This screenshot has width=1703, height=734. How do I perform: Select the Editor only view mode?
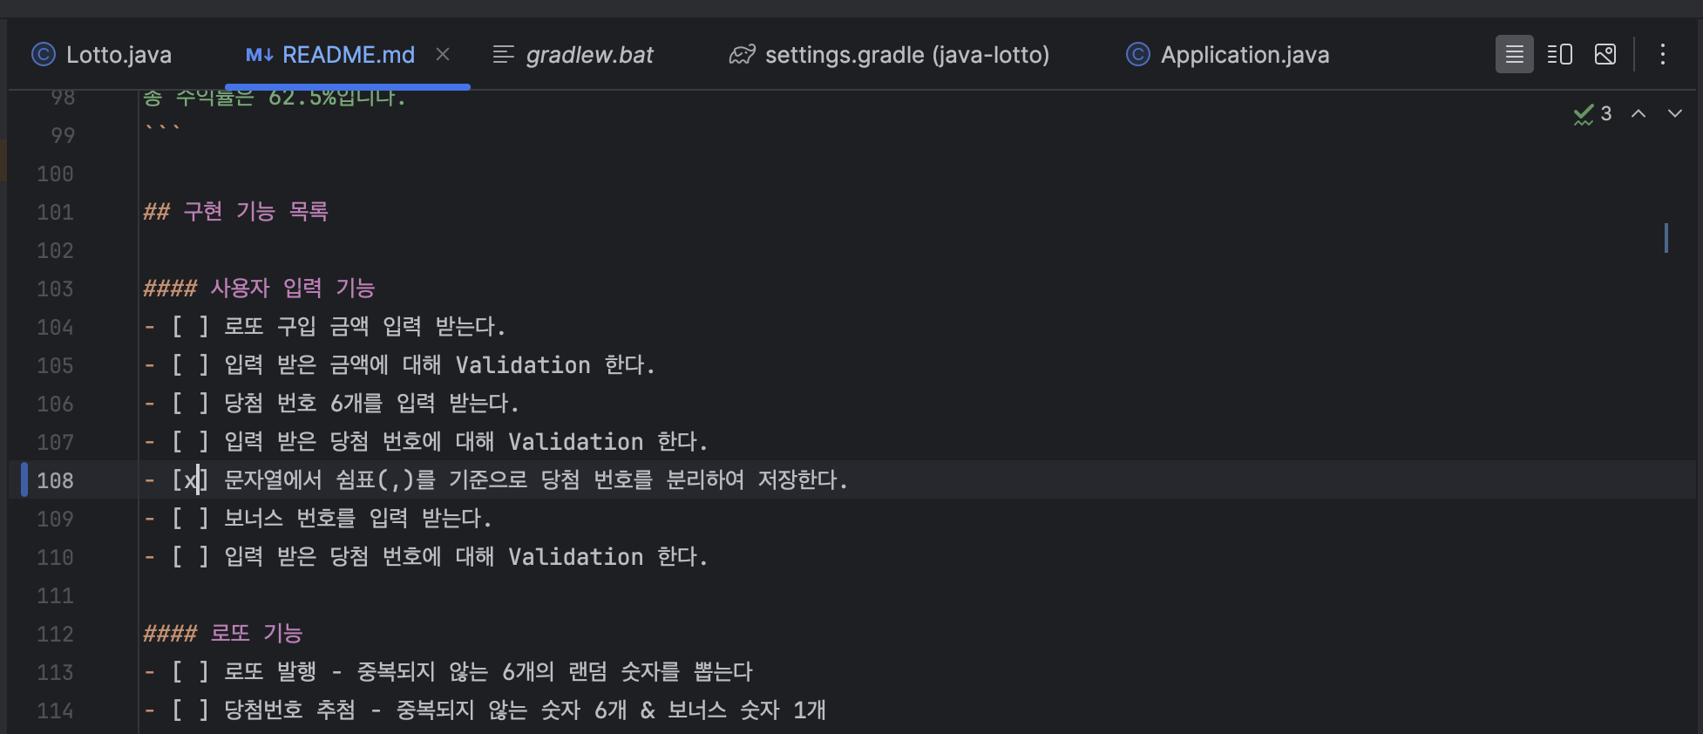click(x=1515, y=54)
